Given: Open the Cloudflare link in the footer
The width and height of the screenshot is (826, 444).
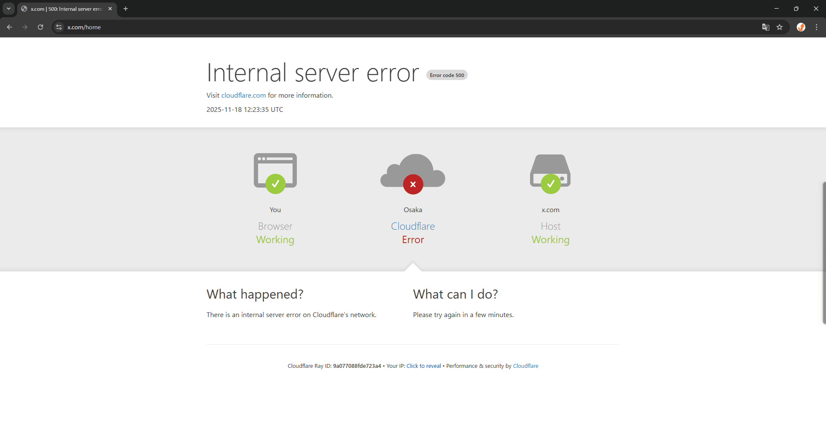Looking at the screenshot, I should (x=526, y=366).
